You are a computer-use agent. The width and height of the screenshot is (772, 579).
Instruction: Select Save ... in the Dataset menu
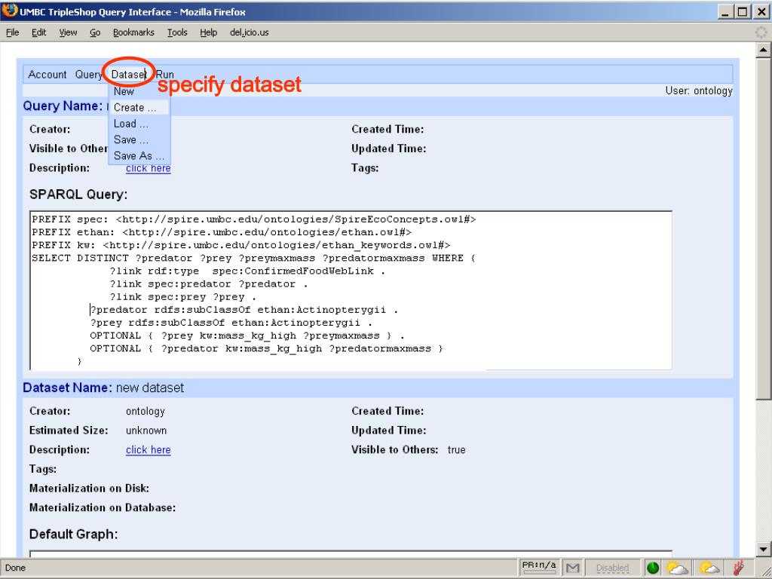coord(131,139)
